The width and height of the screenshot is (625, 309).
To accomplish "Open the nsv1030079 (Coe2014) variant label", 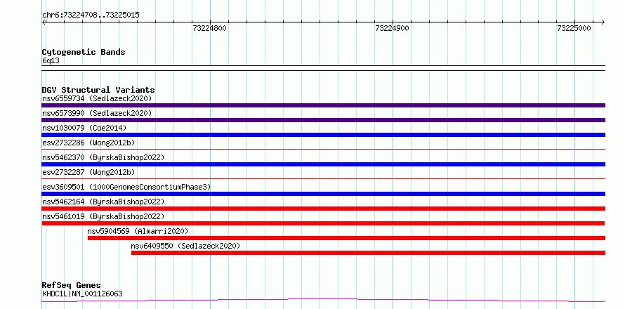I will 84,128.
